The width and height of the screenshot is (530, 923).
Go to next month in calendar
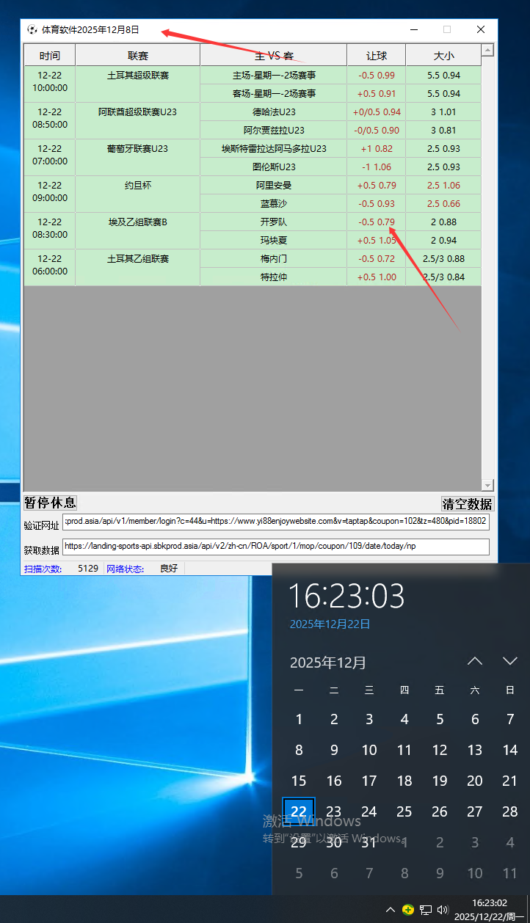tap(510, 661)
